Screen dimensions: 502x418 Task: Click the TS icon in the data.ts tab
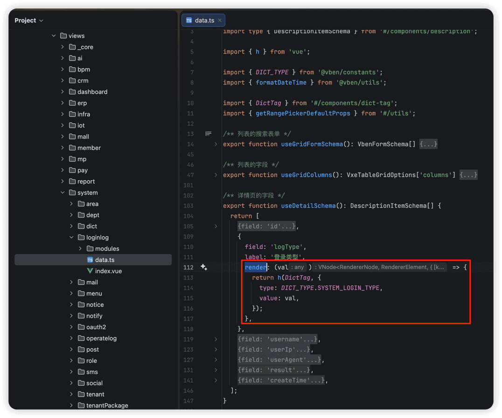[x=189, y=20]
